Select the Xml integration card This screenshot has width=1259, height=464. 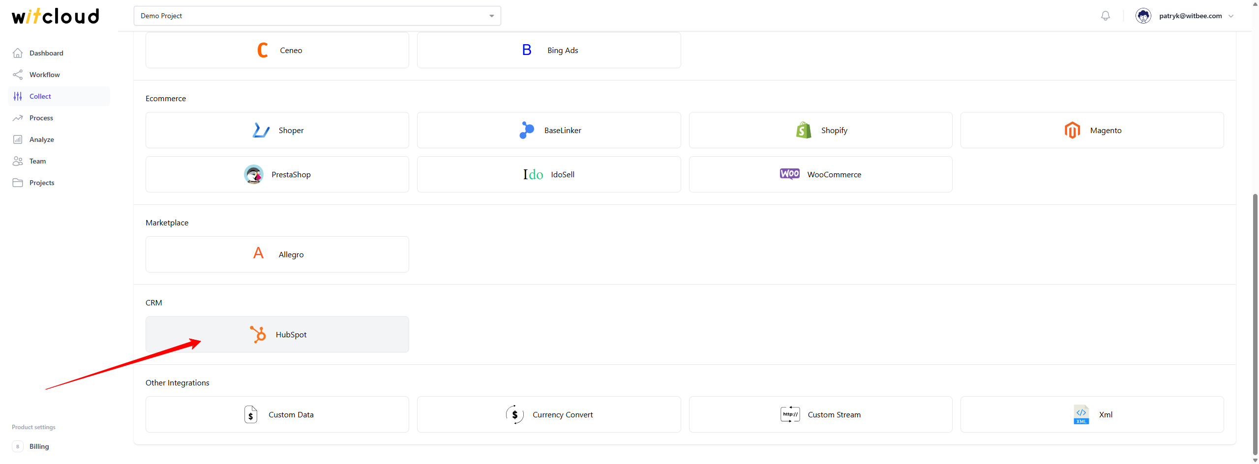(x=1092, y=414)
